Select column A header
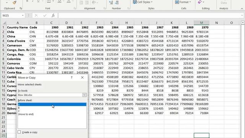The image size is (245, 138). pos(18,23)
